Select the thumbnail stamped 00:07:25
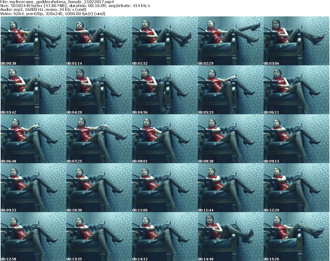Viewport: 330px width, 261px height. (99, 139)
